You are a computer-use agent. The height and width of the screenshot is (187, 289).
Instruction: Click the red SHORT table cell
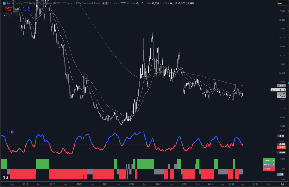[269, 169]
